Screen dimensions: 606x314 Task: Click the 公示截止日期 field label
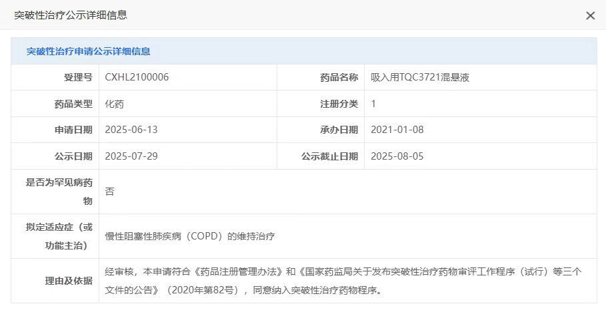(329, 156)
